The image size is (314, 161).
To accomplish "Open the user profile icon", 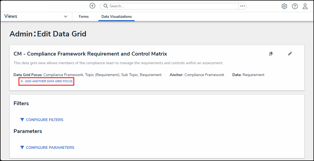I will [305, 6].
